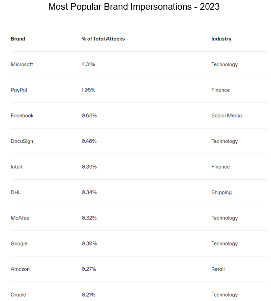Click the Social Media industry cell
271x301 pixels.
coord(227,115)
